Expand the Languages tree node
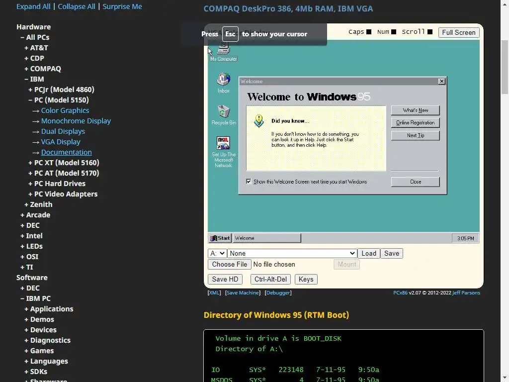The width and height of the screenshot is (509, 382). (46, 361)
